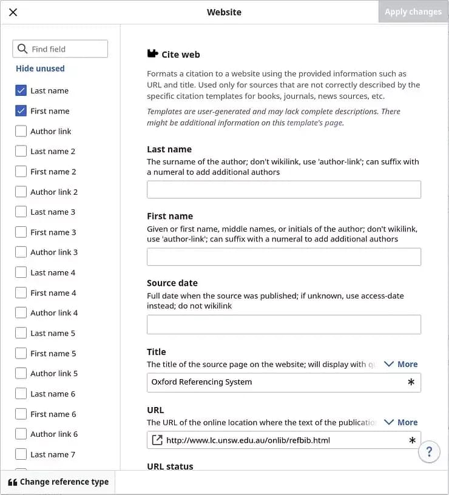The height and width of the screenshot is (495, 449).
Task: Enable the Last name 5 field
Action: coord(21,333)
